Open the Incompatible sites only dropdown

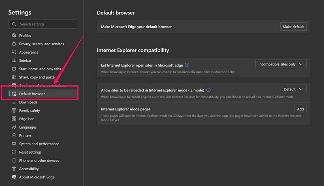(281, 64)
